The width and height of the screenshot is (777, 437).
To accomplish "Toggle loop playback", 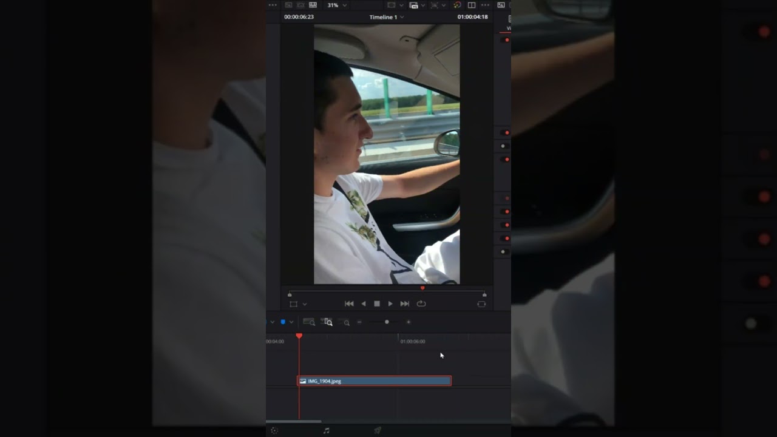I will click(x=421, y=303).
